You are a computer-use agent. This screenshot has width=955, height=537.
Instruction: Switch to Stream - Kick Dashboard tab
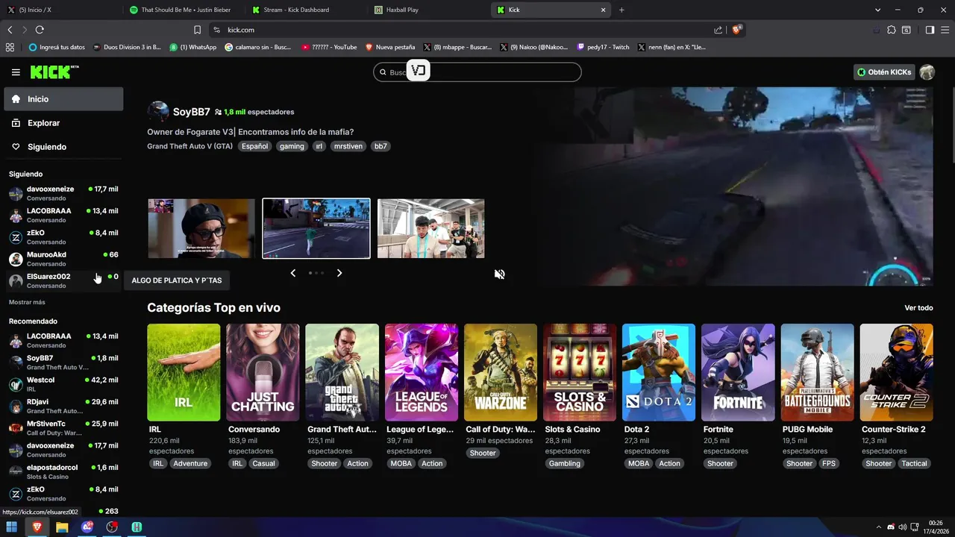[306, 10]
